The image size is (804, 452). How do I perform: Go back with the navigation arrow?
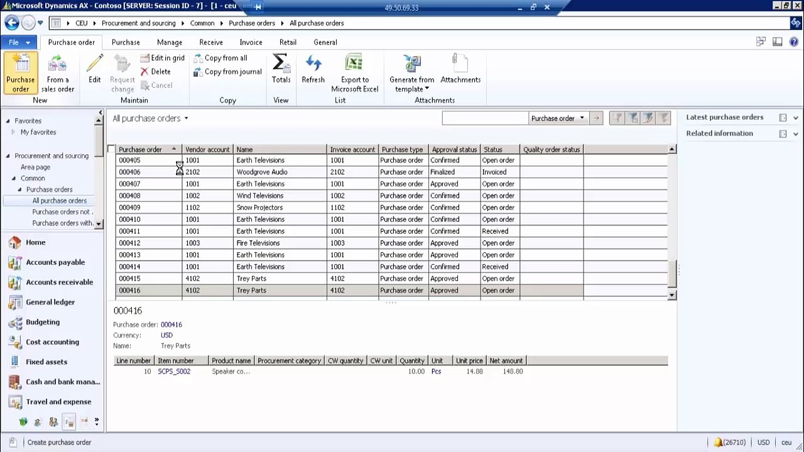pos(11,23)
